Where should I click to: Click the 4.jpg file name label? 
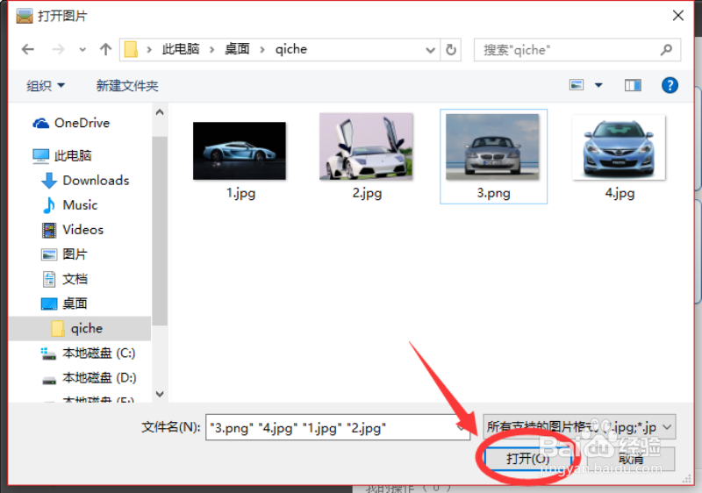coord(620,193)
